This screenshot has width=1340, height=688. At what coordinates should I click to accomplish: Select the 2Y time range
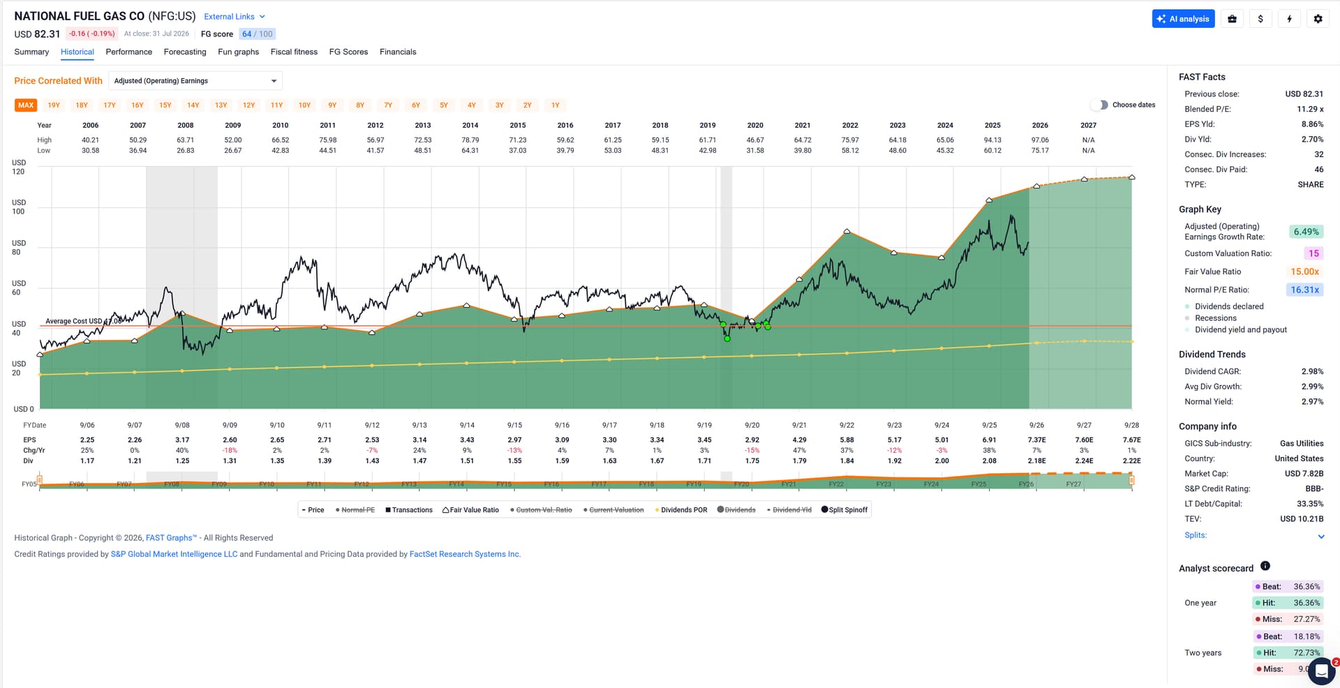click(528, 105)
